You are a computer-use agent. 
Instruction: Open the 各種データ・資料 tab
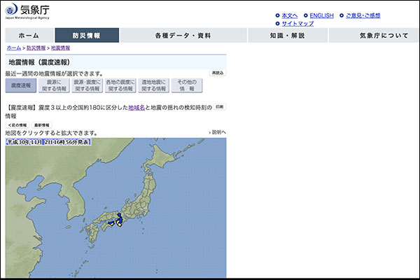(x=183, y=35)
